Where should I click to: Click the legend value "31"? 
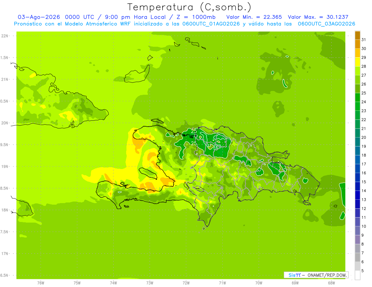point(364,40)
